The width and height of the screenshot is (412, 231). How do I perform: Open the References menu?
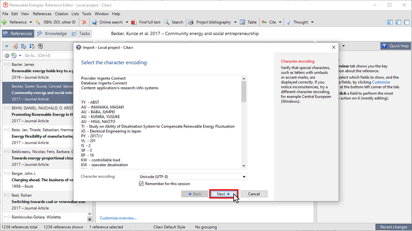[x=42, y=14]
